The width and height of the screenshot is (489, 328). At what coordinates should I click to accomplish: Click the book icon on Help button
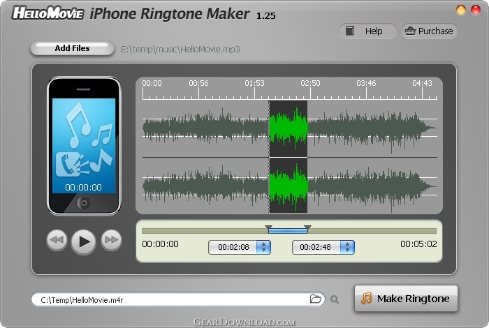[x=350, y=31]
